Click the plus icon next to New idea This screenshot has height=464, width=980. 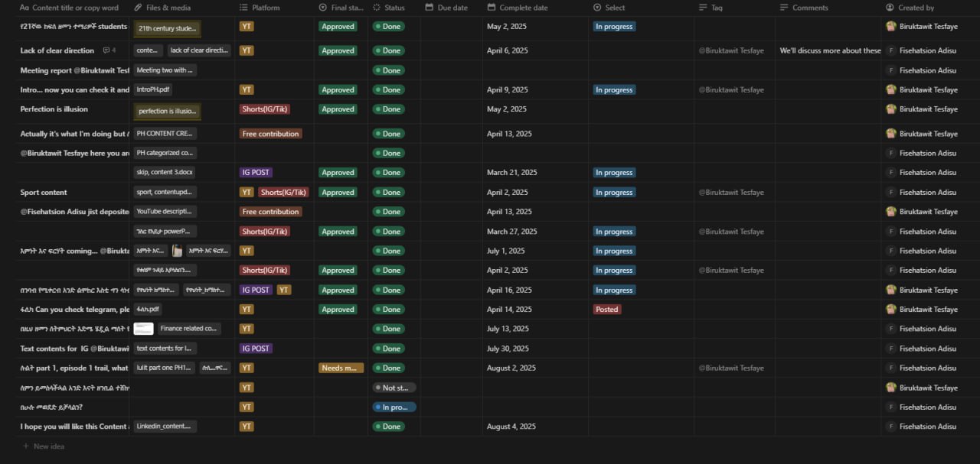(x=26, y=446)
